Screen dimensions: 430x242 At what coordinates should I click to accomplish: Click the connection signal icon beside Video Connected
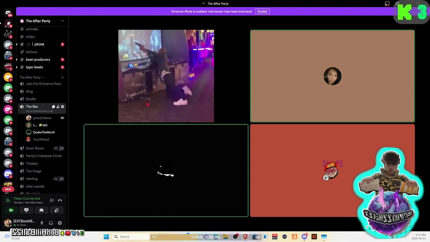click(8, 200)
